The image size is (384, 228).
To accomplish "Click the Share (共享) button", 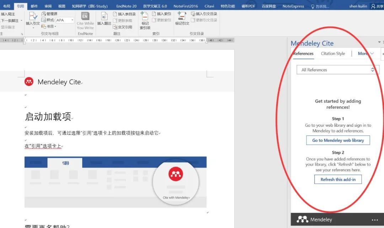I will click(377, 6).
